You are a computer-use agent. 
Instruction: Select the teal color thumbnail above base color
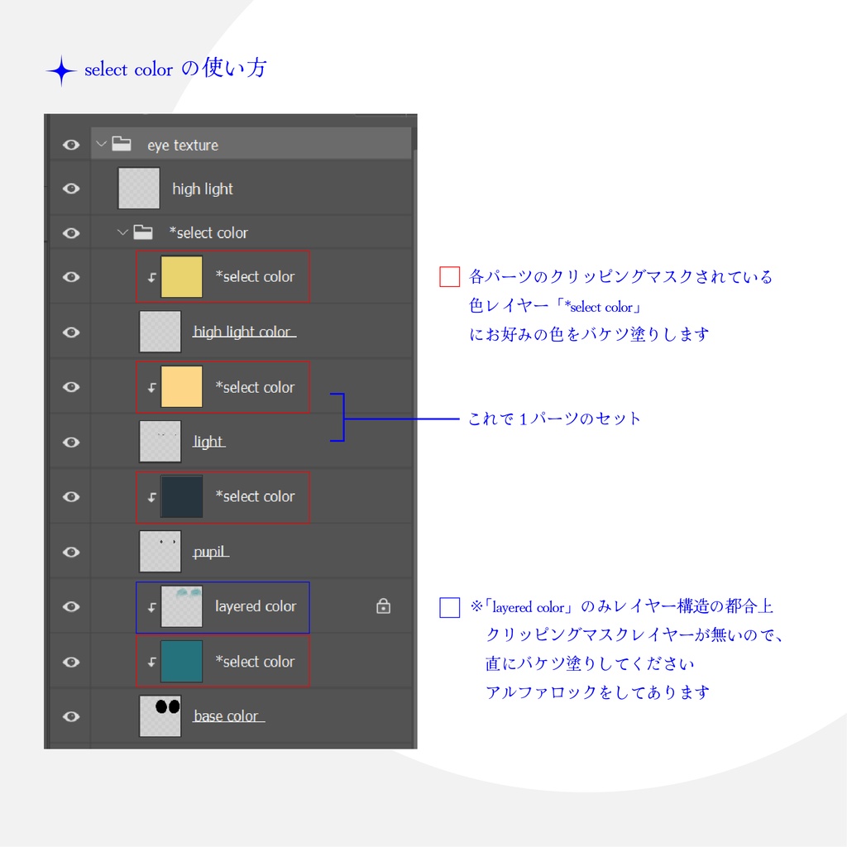[x=182, y=662]
